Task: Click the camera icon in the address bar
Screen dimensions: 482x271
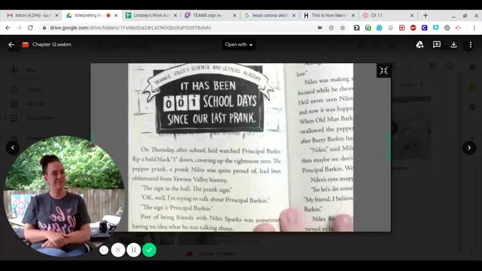Action: 320,27
